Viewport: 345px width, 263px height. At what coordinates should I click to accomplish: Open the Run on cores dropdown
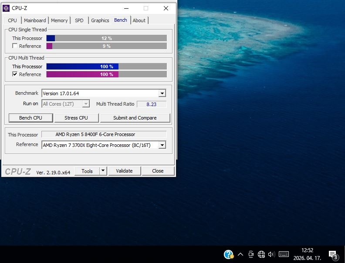click(x=86, y=103)
